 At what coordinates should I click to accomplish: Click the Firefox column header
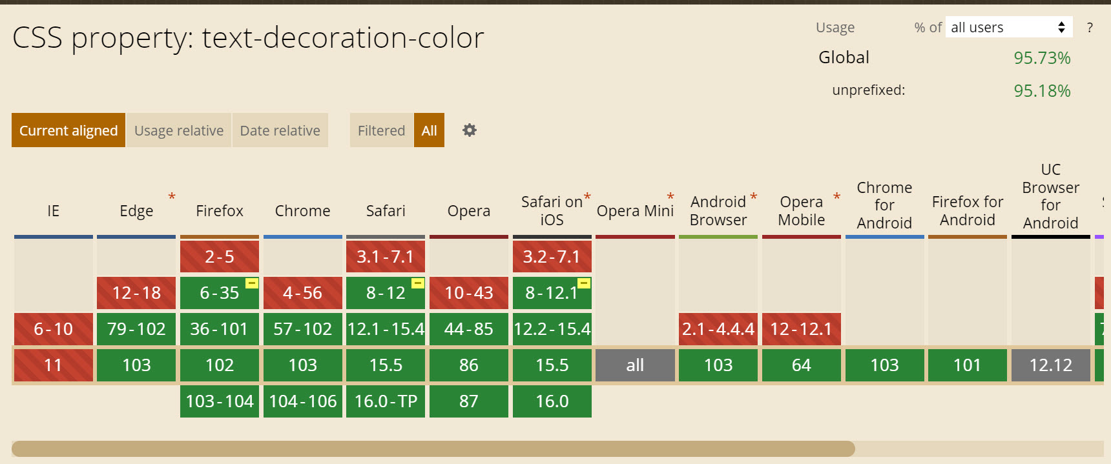220,211
